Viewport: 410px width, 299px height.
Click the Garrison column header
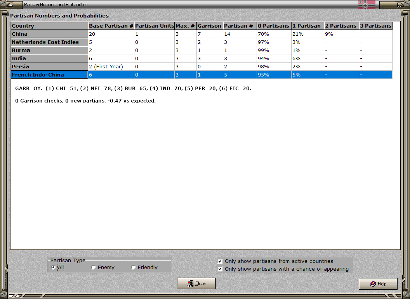210,26
